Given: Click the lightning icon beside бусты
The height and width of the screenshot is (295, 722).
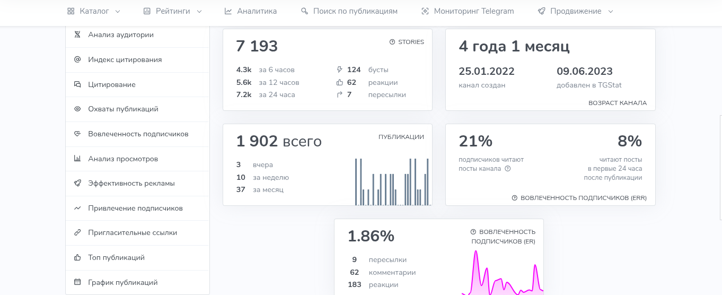Looking at the screenshot, I should 340,70.
